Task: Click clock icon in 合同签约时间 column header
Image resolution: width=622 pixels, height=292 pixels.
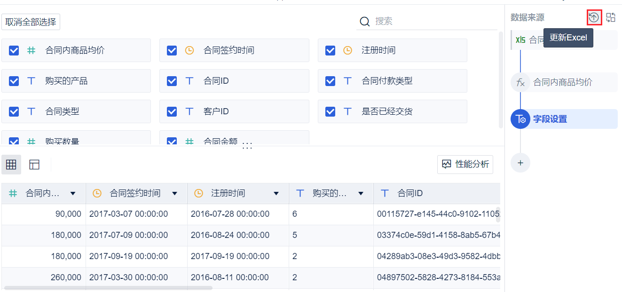Action: [x=97, y=193]
